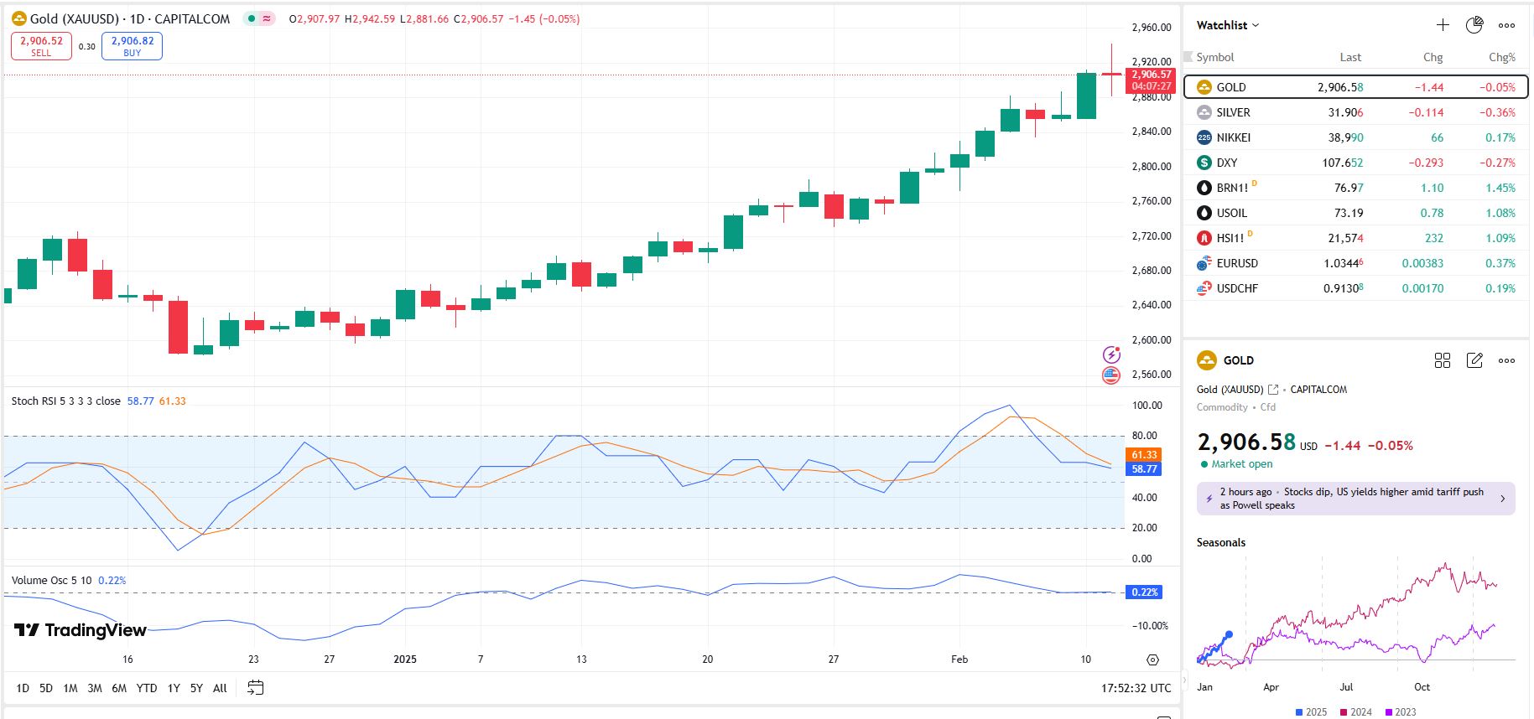Toggle the 2024 seasonals legend series
This screenshot has height=719, width=1534.
1355,712
